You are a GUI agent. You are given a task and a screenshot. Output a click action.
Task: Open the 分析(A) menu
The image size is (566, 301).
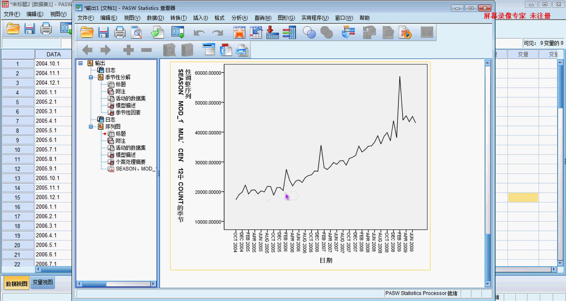coord(239,18)
